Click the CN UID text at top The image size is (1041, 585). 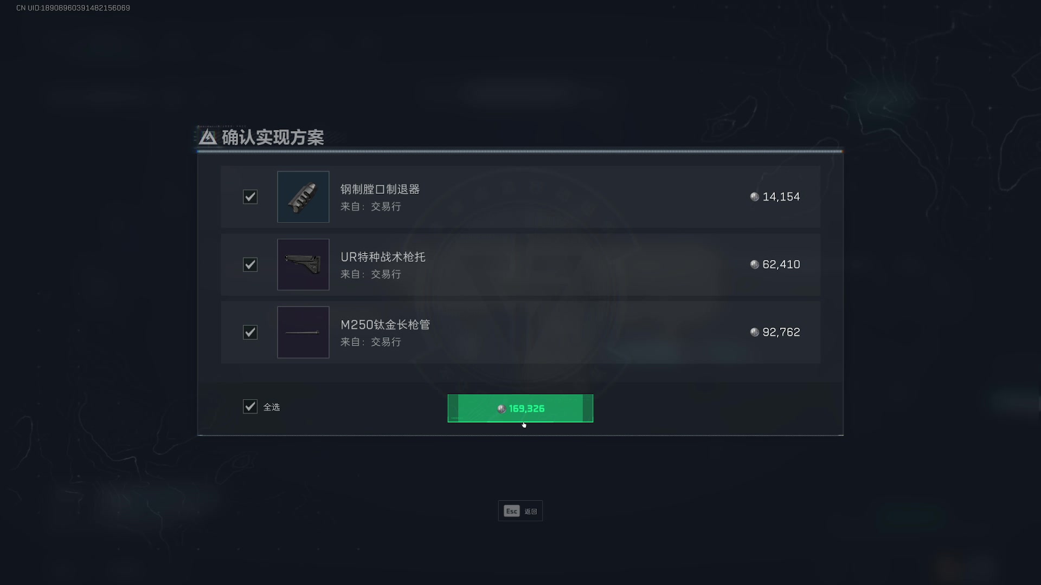point(73,8)
